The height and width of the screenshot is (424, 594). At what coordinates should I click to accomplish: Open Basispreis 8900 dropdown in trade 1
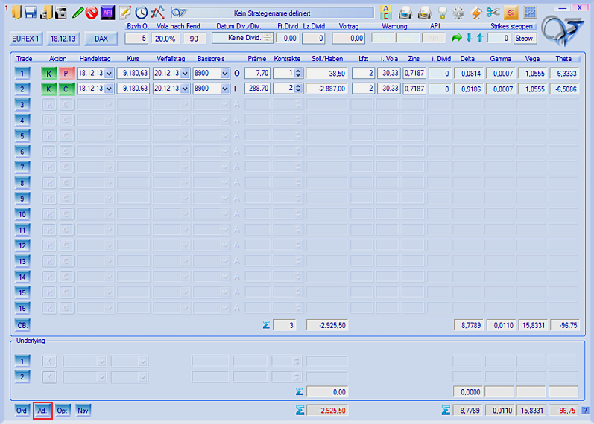point(225,74)
